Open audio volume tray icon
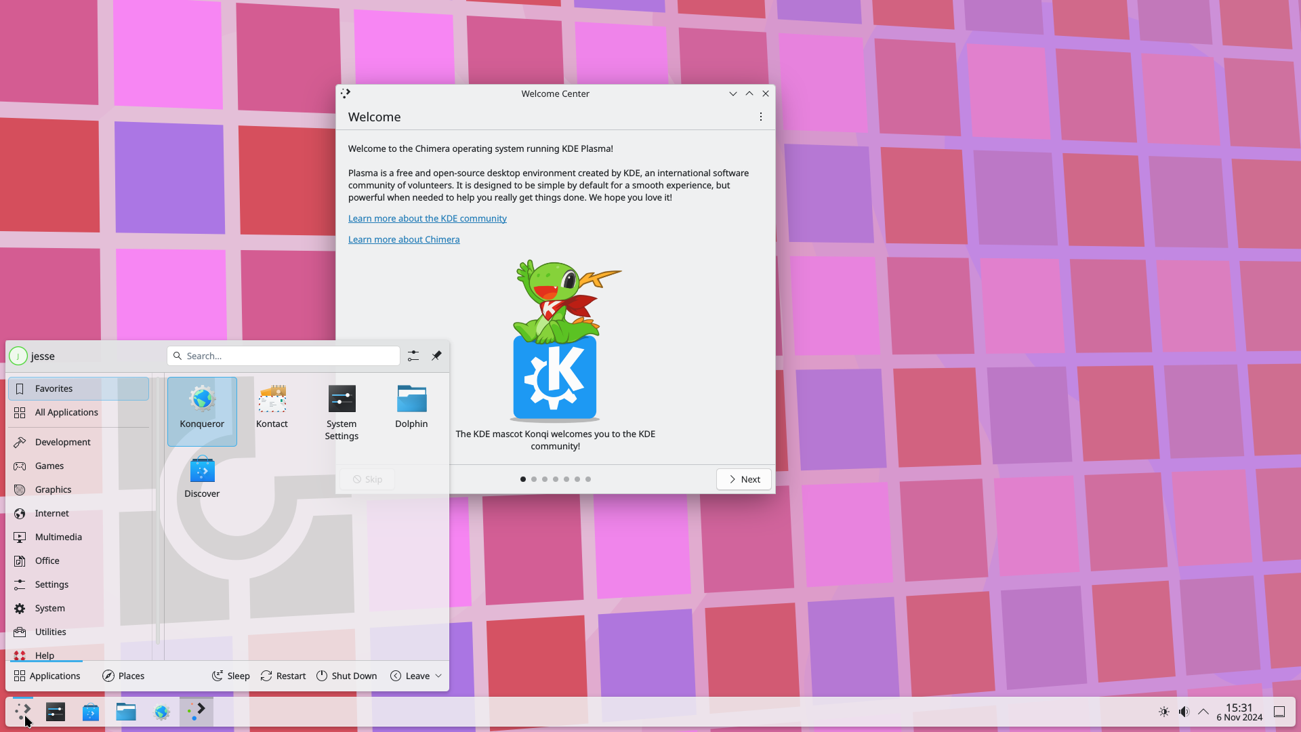 (1184, 712)
